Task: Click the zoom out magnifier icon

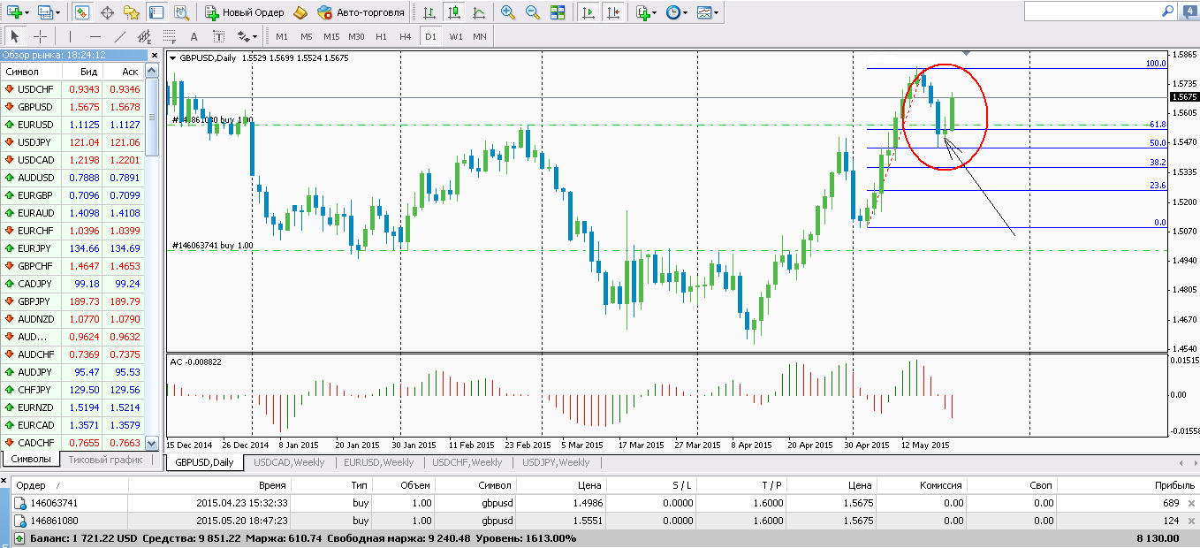Action: pyautogui.click(x=533, y=12)
